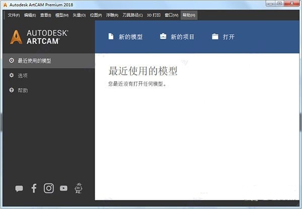Minimize the ArtCAM window
The image size is (302, 209).
click(x=271, y=4)
